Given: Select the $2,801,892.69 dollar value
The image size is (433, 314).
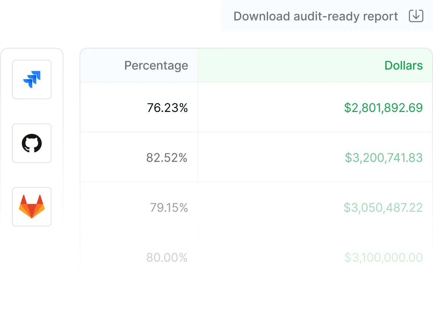Looking at the screenshot, I should [383, 108].
